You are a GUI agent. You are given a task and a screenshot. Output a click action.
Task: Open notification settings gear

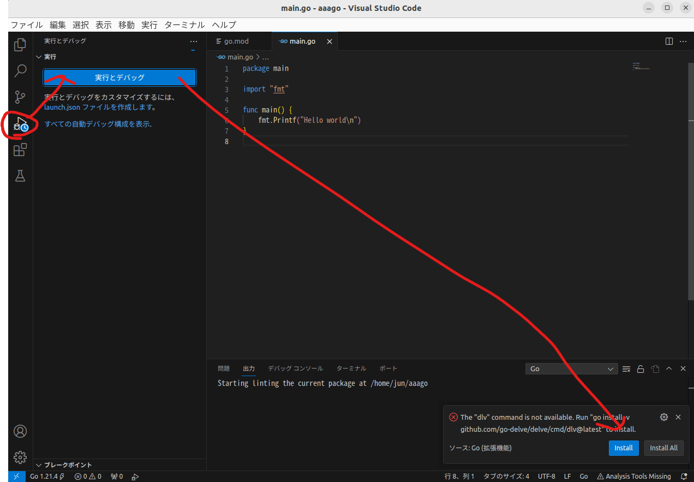[664, 417]
